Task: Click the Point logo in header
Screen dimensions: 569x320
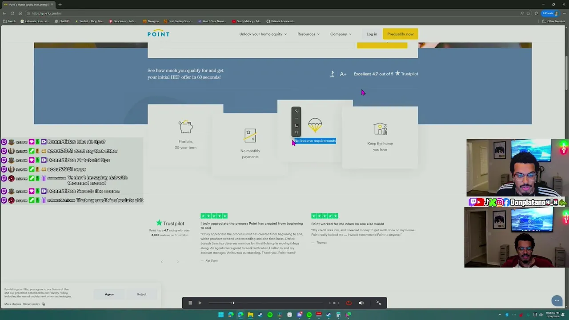Action: pyautogui.click(x=158, y=34)
